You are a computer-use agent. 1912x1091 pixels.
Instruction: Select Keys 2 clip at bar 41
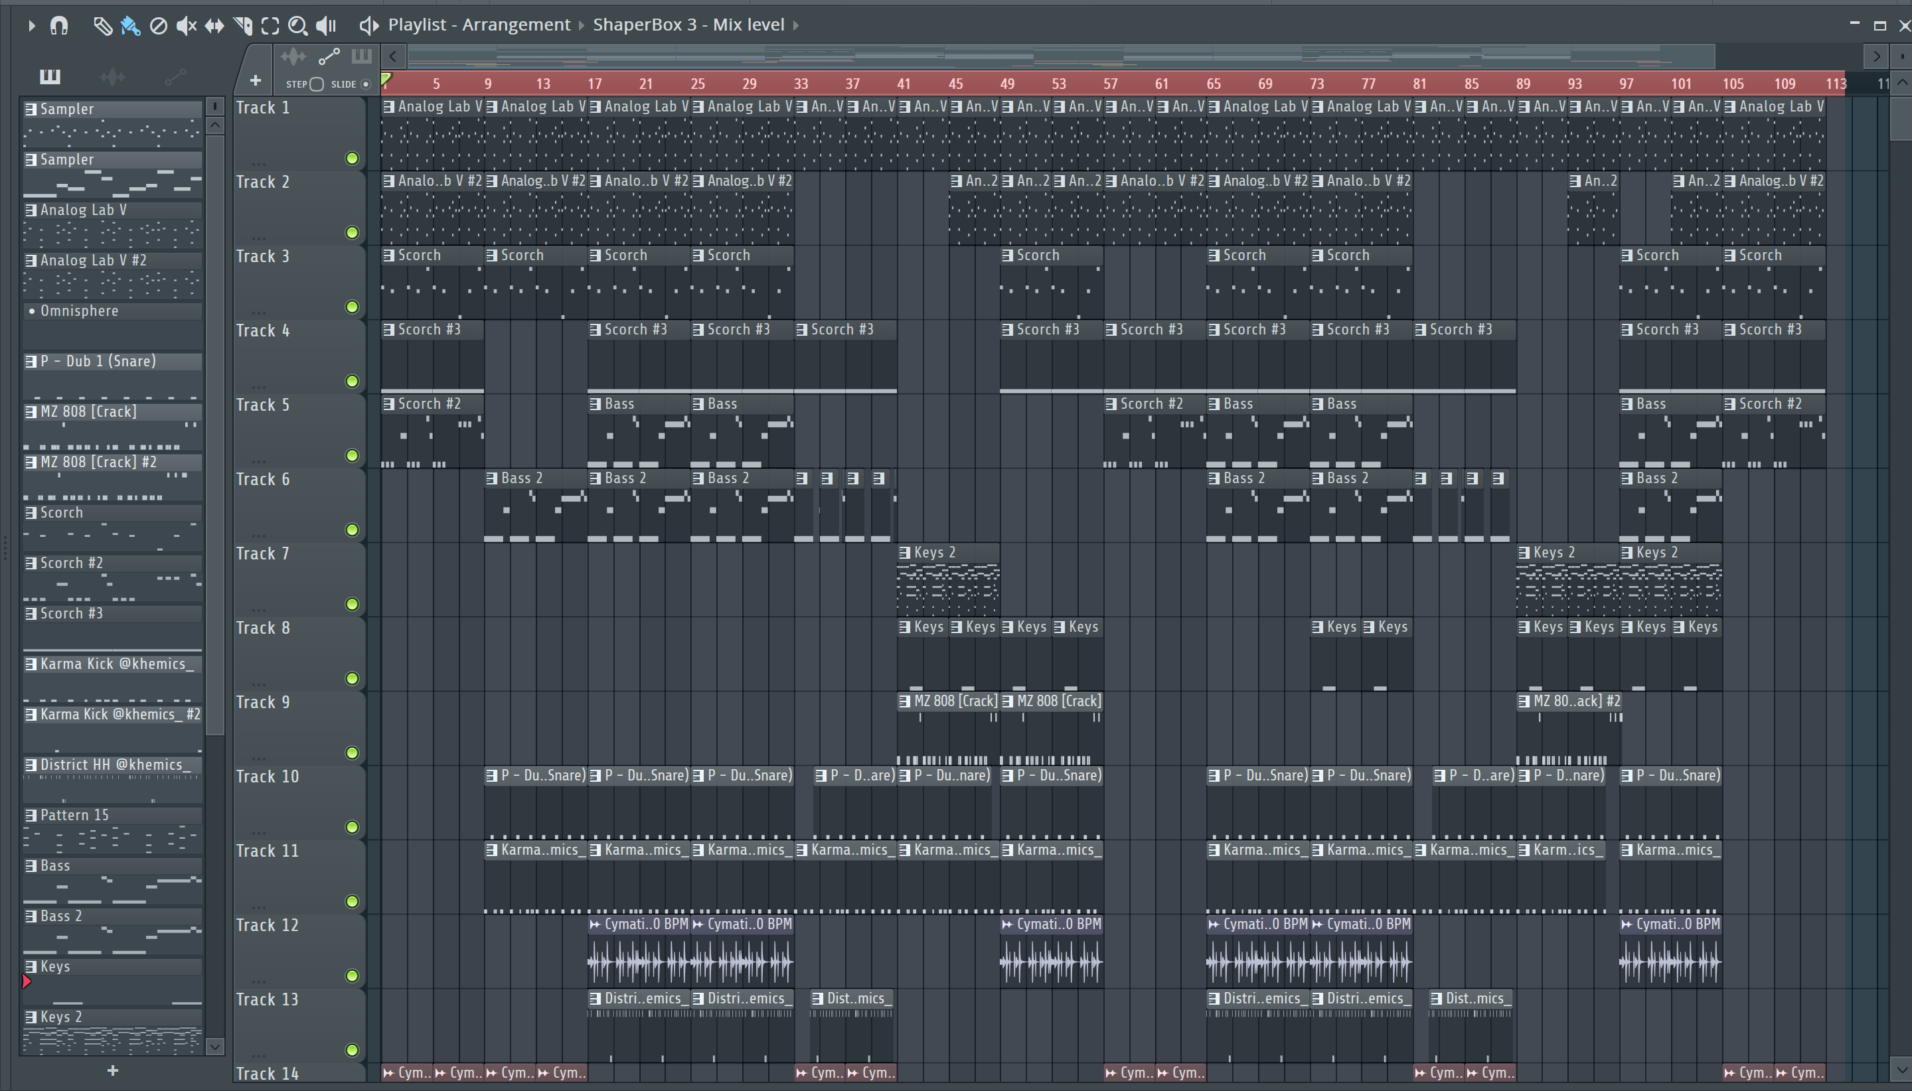pyautogui.click(x=948, y=579)
